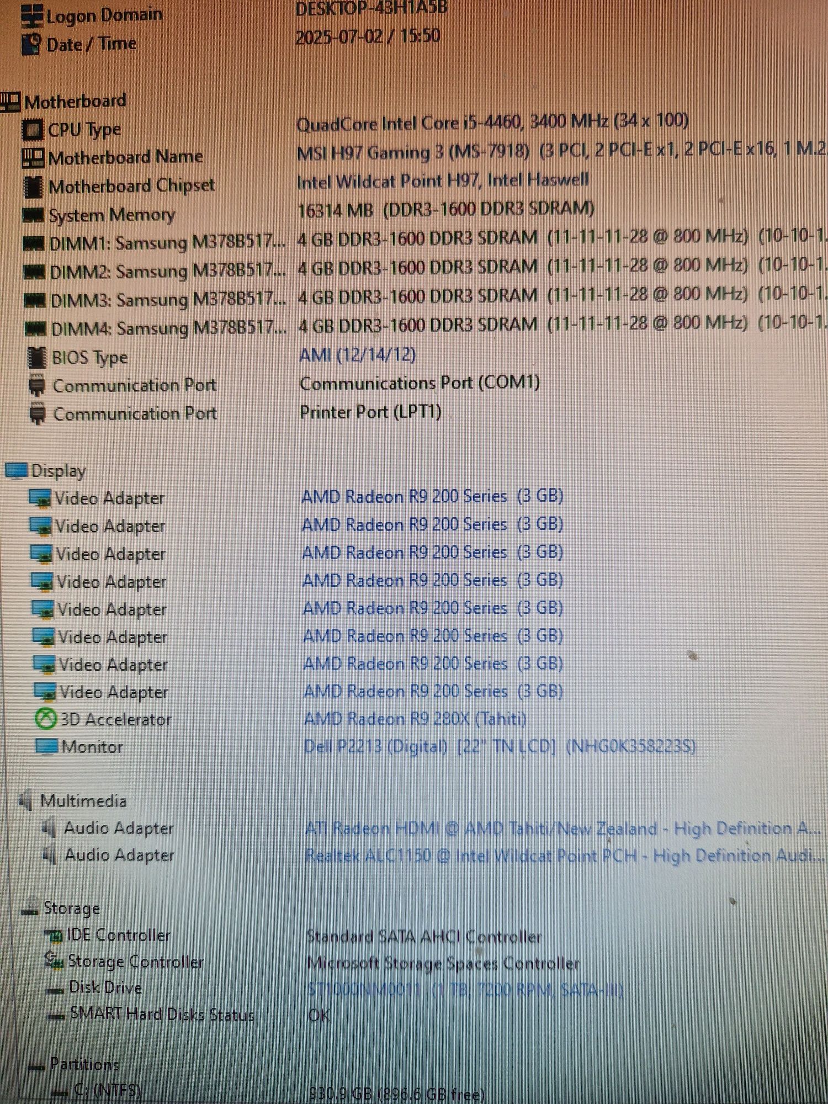Select the DIMM4 4 GB DDR3-1600 value
Image resolution: width=828 pixels, height=1104 pixels.
click(562, 325)
